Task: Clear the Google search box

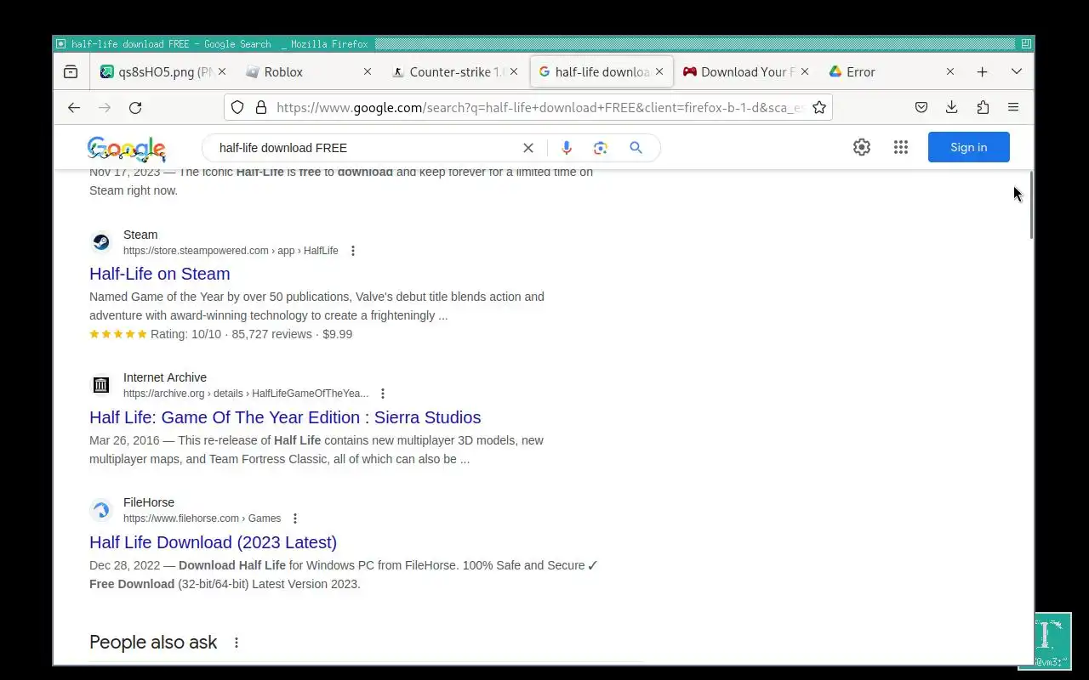Action: 527,148
